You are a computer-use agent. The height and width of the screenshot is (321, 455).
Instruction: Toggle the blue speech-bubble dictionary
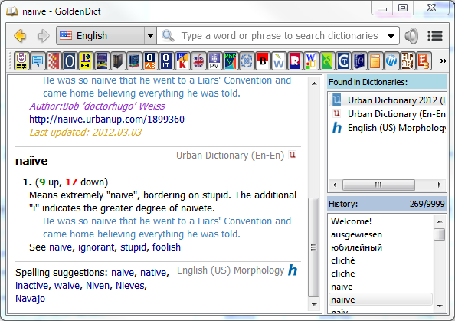click(38, 61)
